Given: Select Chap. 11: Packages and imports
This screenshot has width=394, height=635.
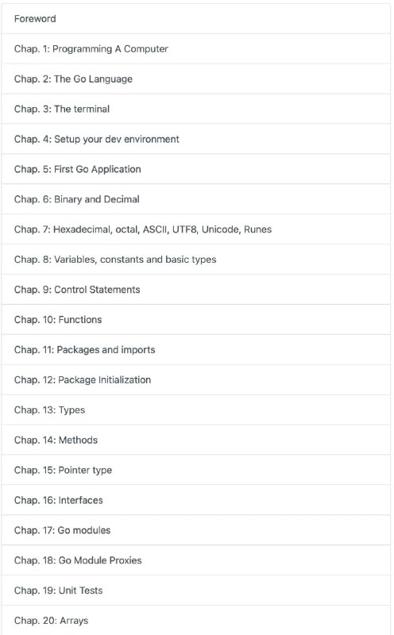Looking at the screenshot, I should click(195, 349).
